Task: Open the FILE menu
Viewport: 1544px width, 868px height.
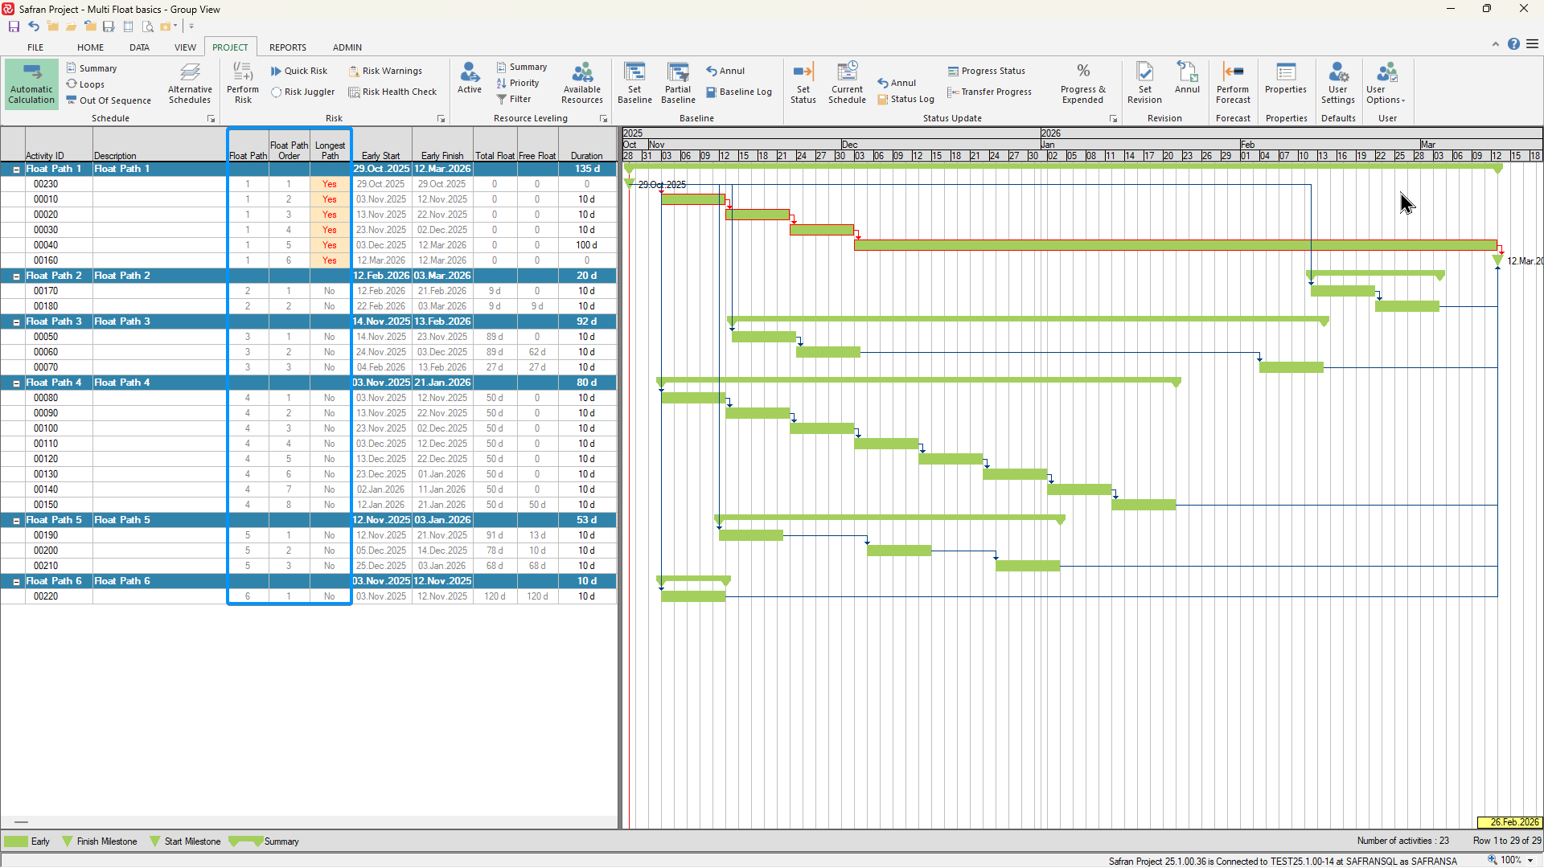Action: (x=35, y=47)
